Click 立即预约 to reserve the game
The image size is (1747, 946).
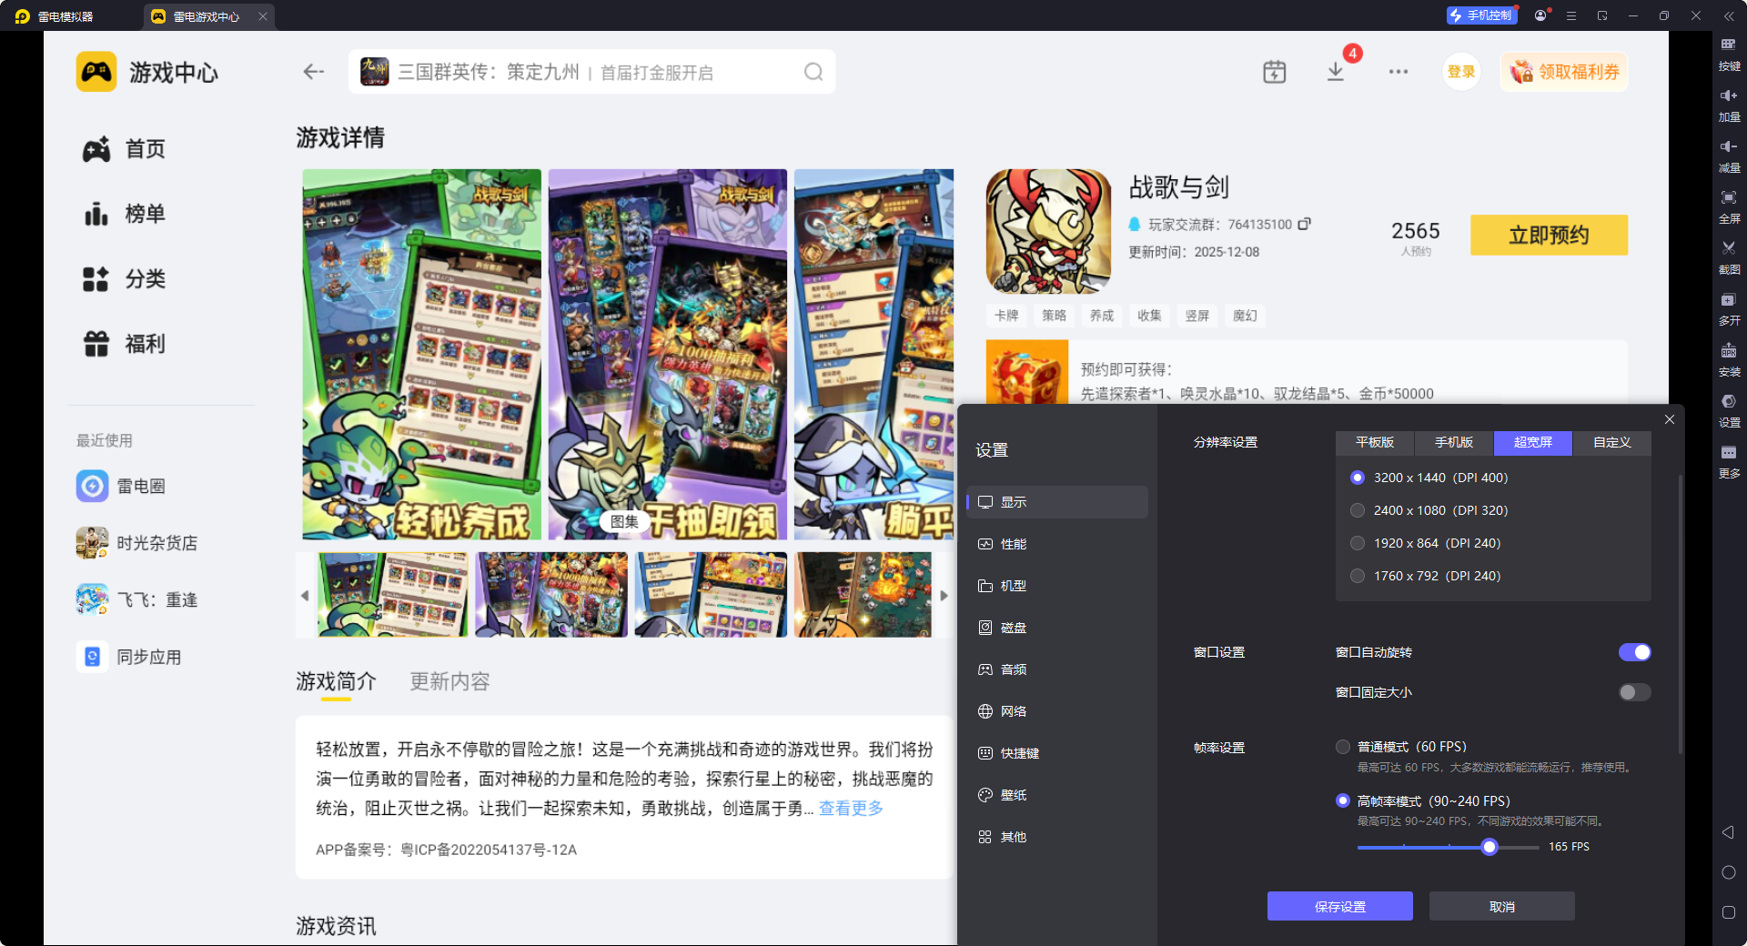tap(1549, 235)
